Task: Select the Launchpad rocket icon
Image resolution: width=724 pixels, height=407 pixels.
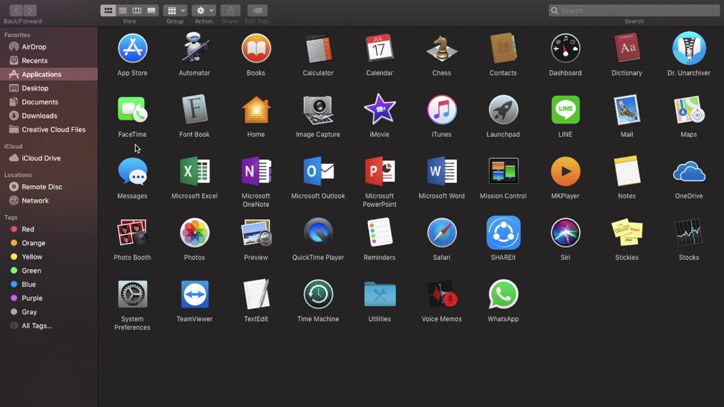Action: point(503,110)
